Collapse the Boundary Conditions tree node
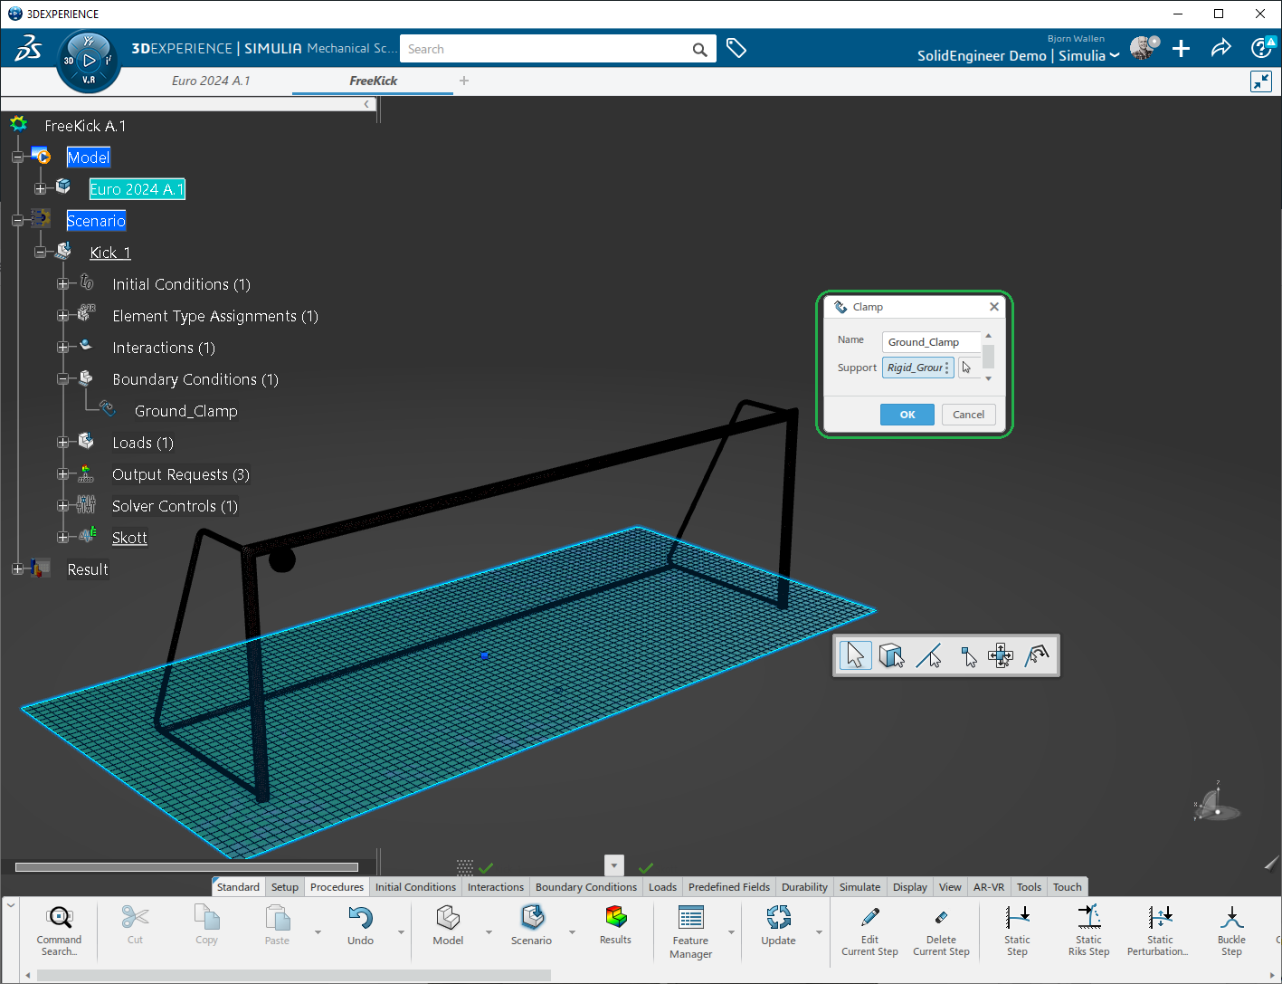1282x984 pixels. (x=63, y=379)
